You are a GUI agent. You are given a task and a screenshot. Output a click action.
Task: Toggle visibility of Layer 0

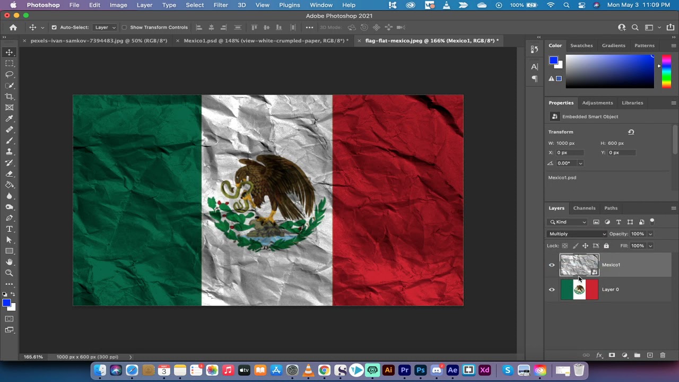552,290
